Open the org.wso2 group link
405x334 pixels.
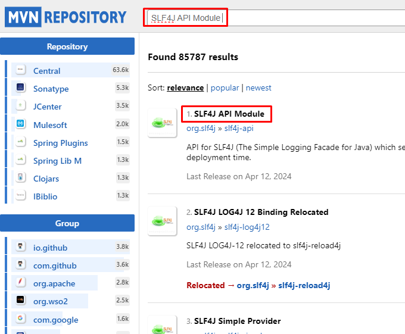51,301
